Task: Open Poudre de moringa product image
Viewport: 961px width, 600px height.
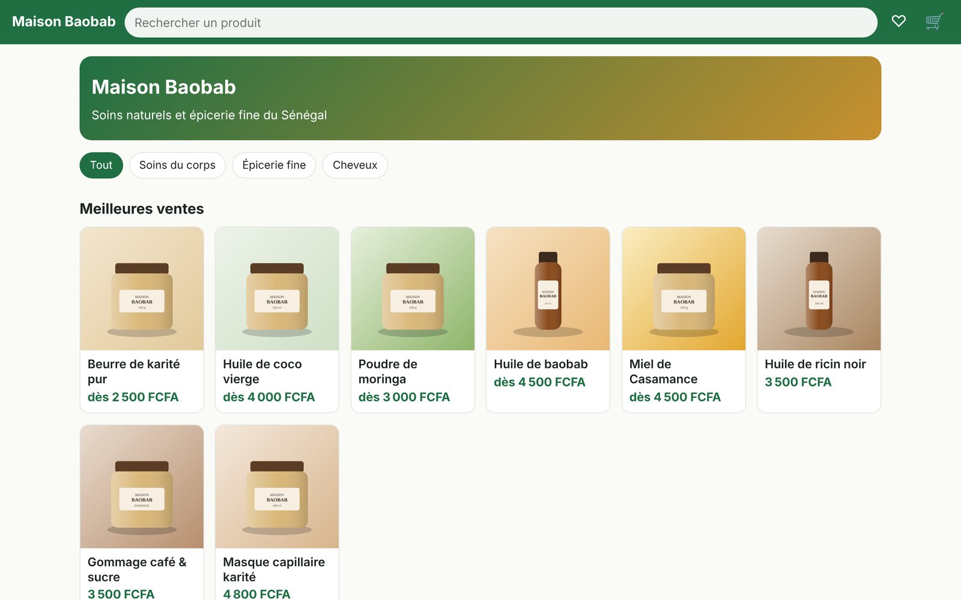Action: (413, 289)
